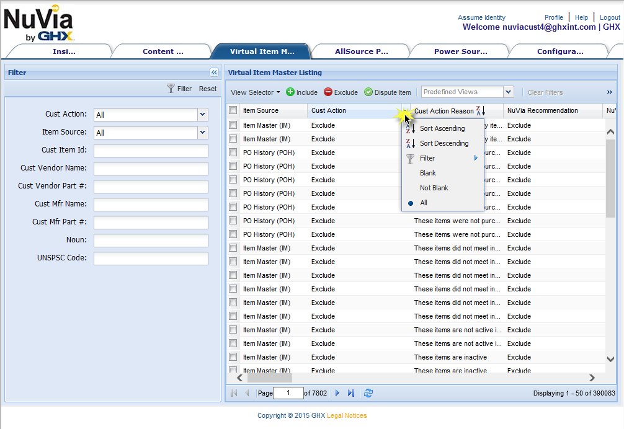Click the NuVia by GHX logo
The height and width of the screenshot is (429, 624).
coord(38,23)
